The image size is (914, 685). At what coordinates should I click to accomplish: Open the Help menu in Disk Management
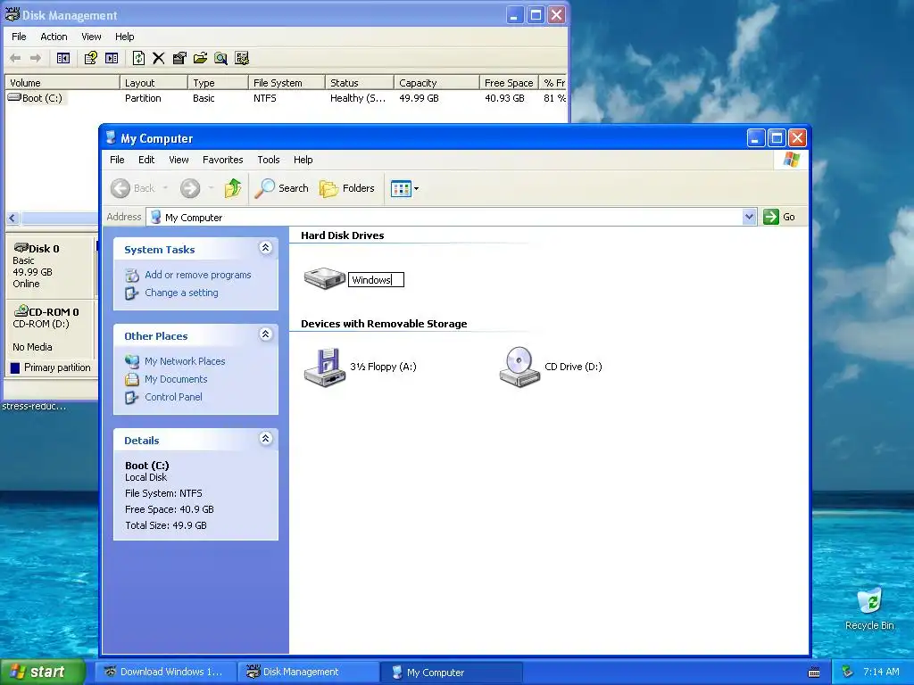tap(125, 37)
